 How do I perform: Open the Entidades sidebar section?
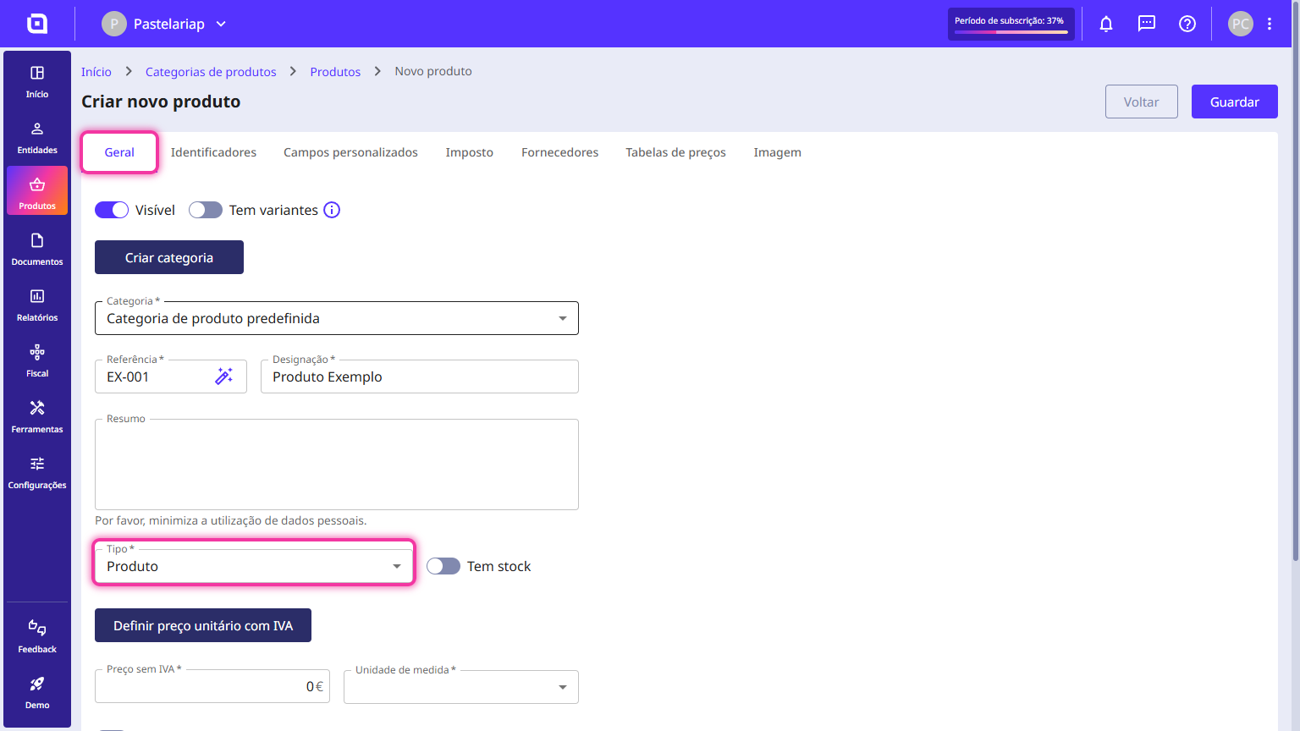37,138
